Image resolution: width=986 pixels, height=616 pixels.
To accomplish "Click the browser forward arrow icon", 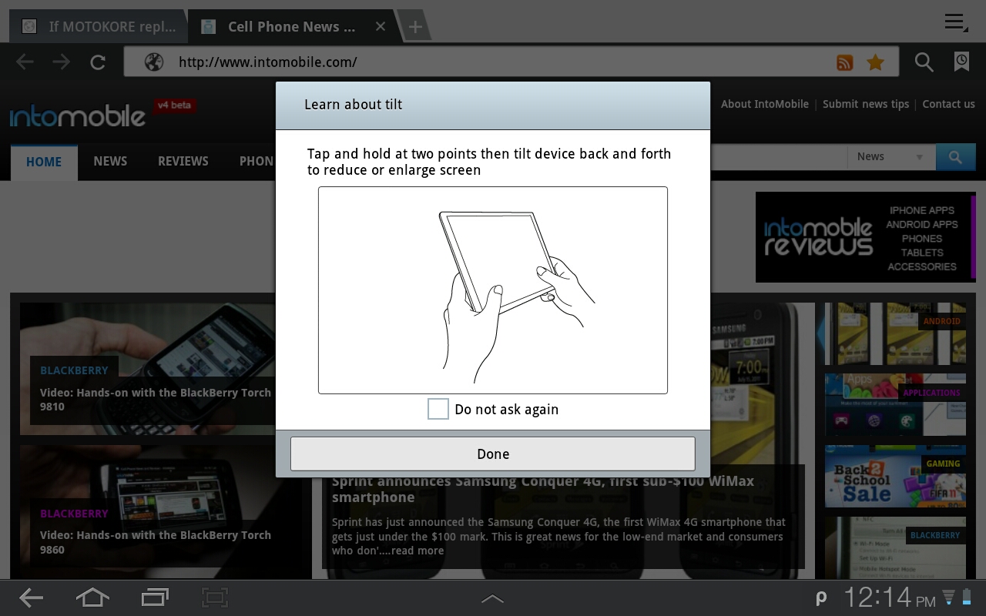I will point(61,62).
